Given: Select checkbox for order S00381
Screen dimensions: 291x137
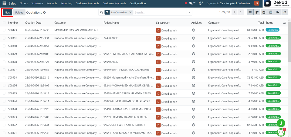Looking at the screenshot, I should [4, 38].
